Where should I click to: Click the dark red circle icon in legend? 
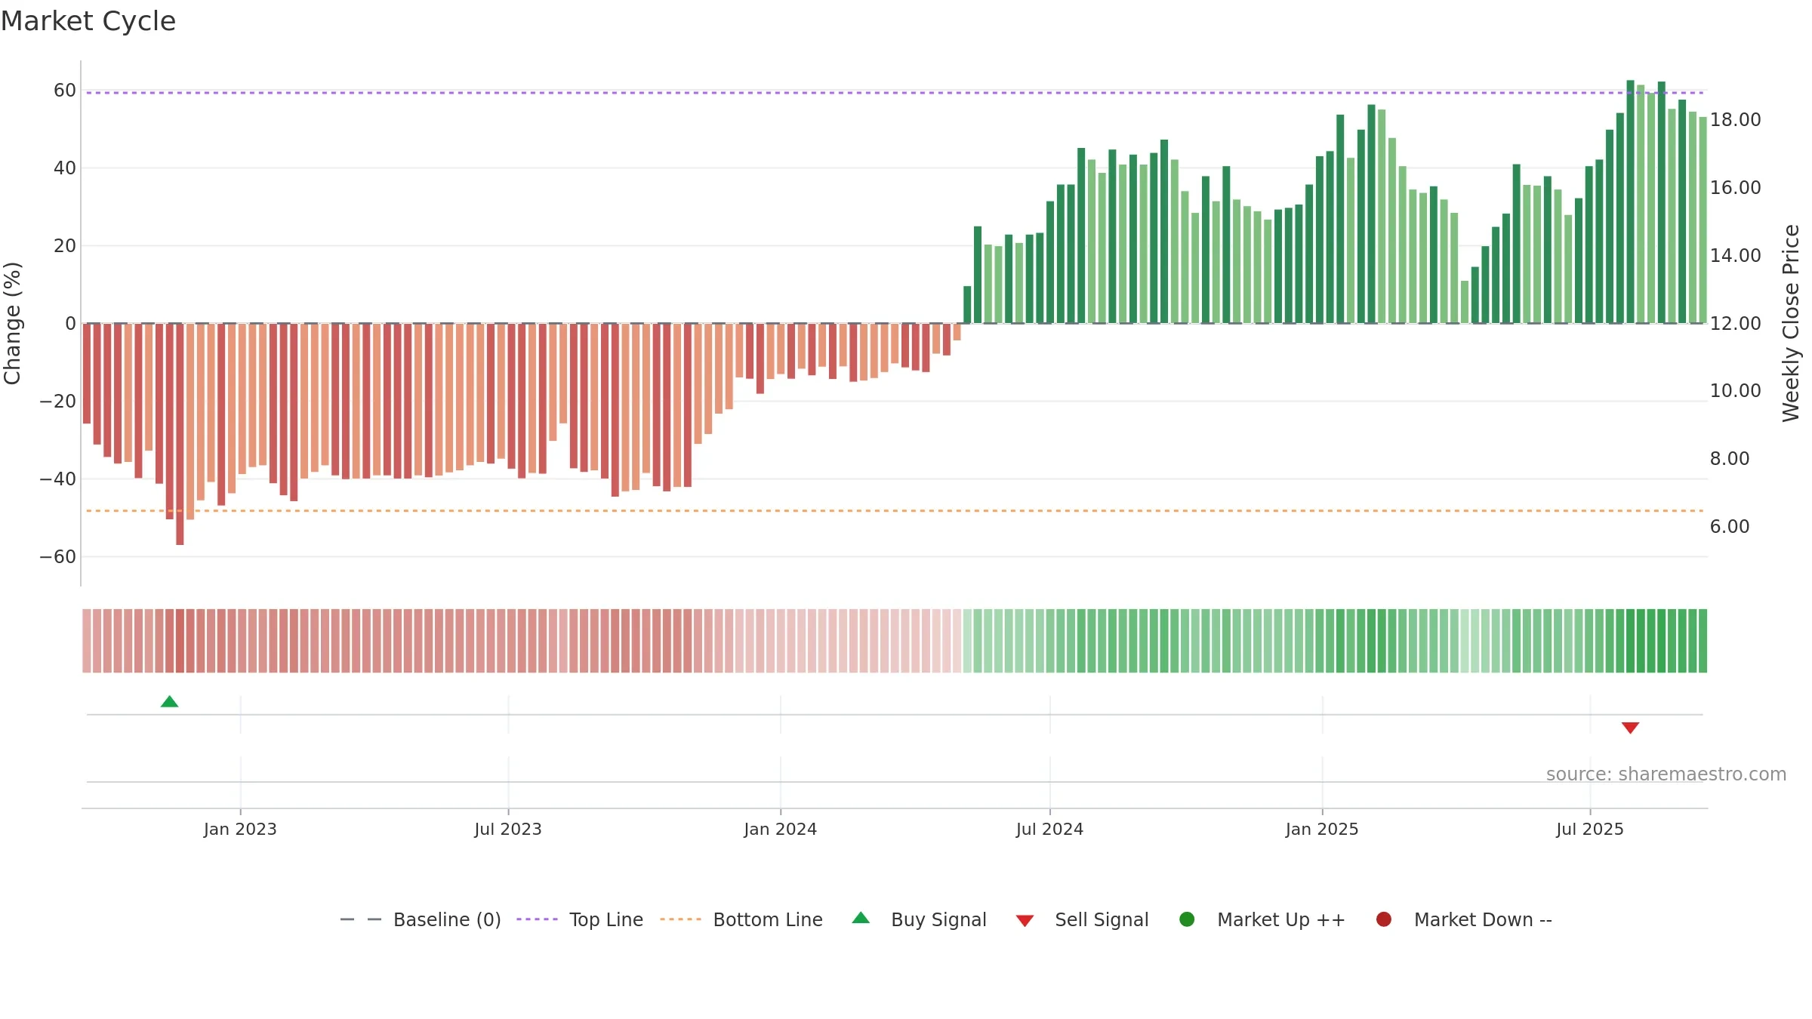tap(1384, 919)
